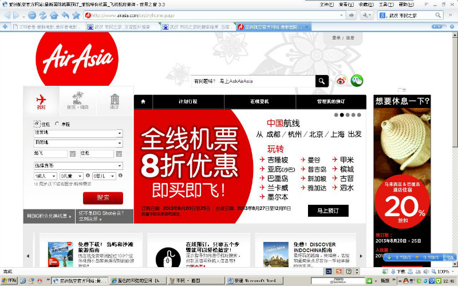
Task: Select the hotel building 酒店 icon
Action: (x=114, y=100)
